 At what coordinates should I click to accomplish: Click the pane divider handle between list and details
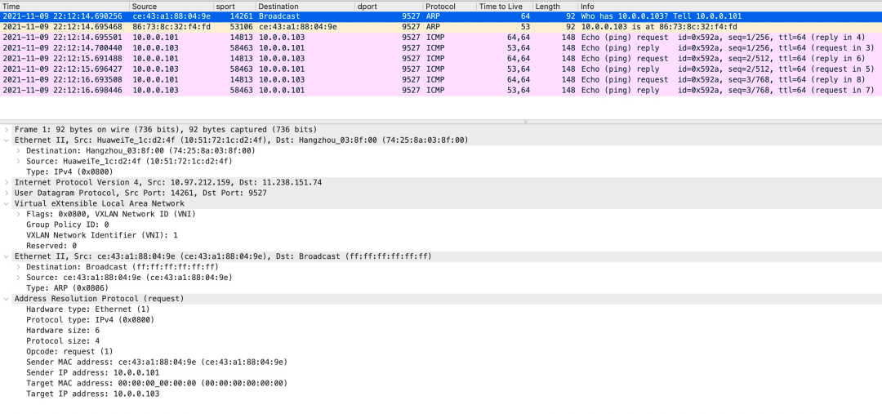point(525,122)
